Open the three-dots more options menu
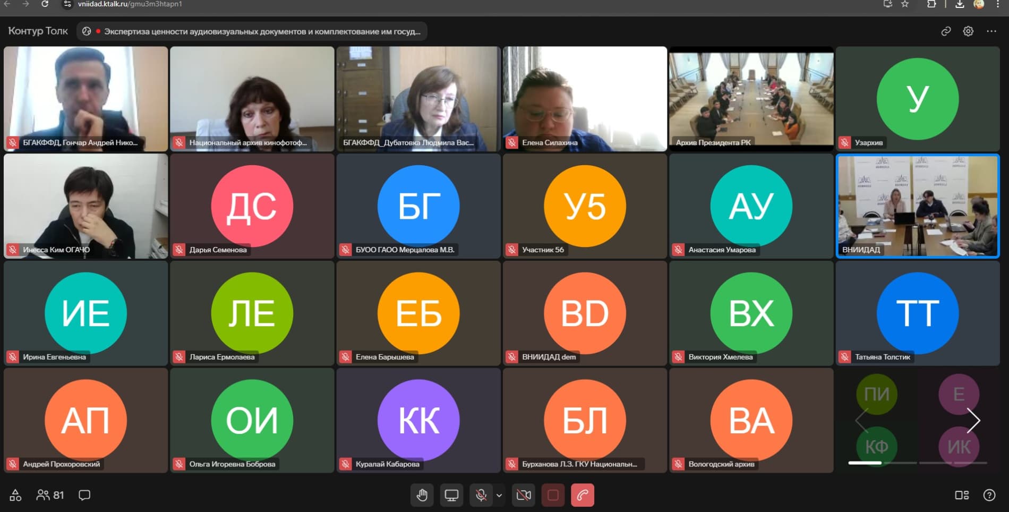This screenshot has height=512, width=1009. (x=991, y=31)
